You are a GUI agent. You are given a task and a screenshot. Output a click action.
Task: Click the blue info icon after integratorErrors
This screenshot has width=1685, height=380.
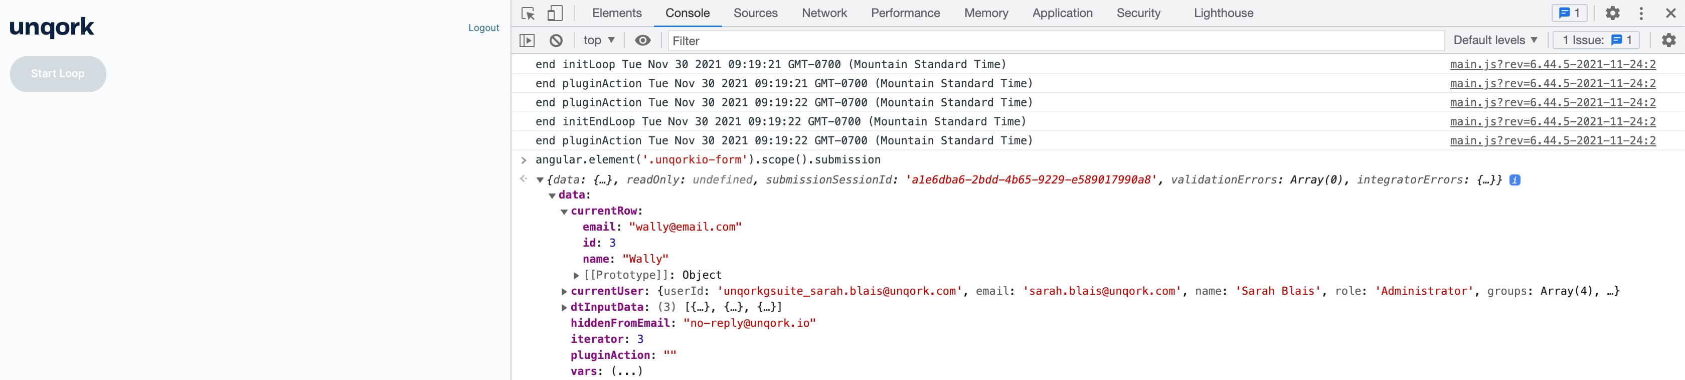[1514, 180]
